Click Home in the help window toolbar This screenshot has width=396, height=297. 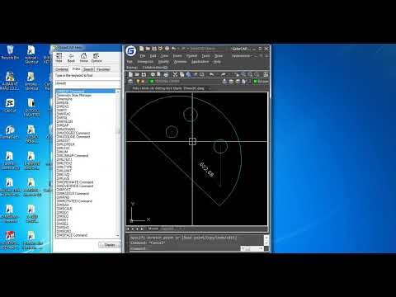(83, 58)
